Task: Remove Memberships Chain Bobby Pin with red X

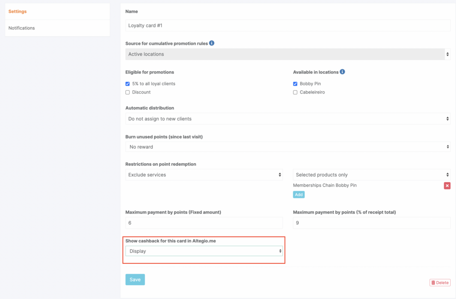Action: (447, 186)
